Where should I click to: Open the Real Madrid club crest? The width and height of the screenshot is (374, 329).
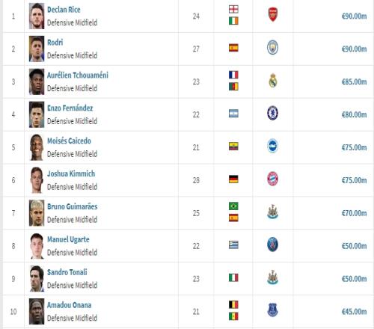point(273,81)
